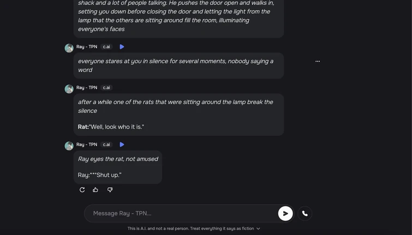Start a voice call with Ray
The height and width of the screenshot is (235, 412).
point(305,213)
